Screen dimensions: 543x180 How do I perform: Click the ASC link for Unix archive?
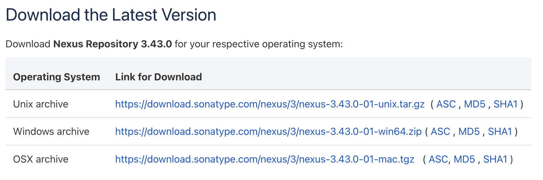446,104
